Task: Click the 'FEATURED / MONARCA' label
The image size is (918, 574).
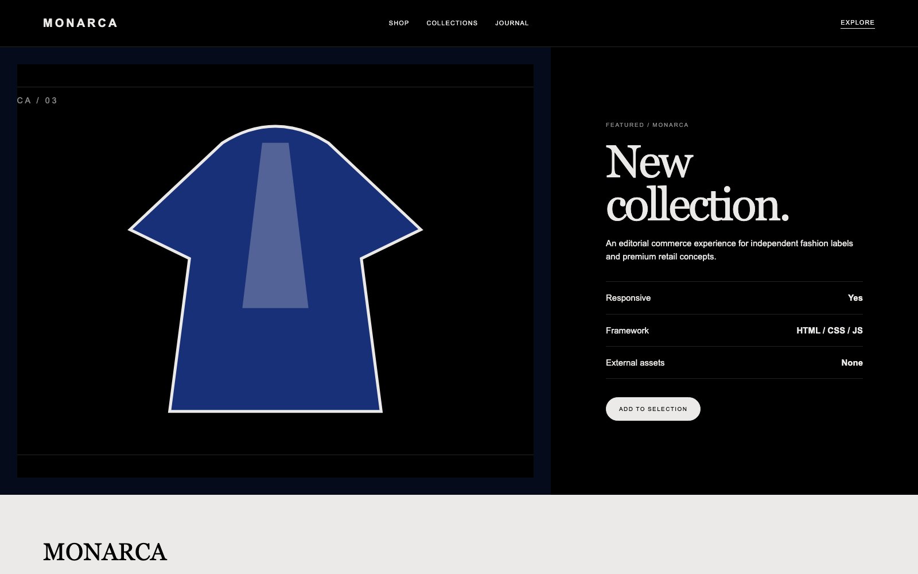Action: point(647,125)
